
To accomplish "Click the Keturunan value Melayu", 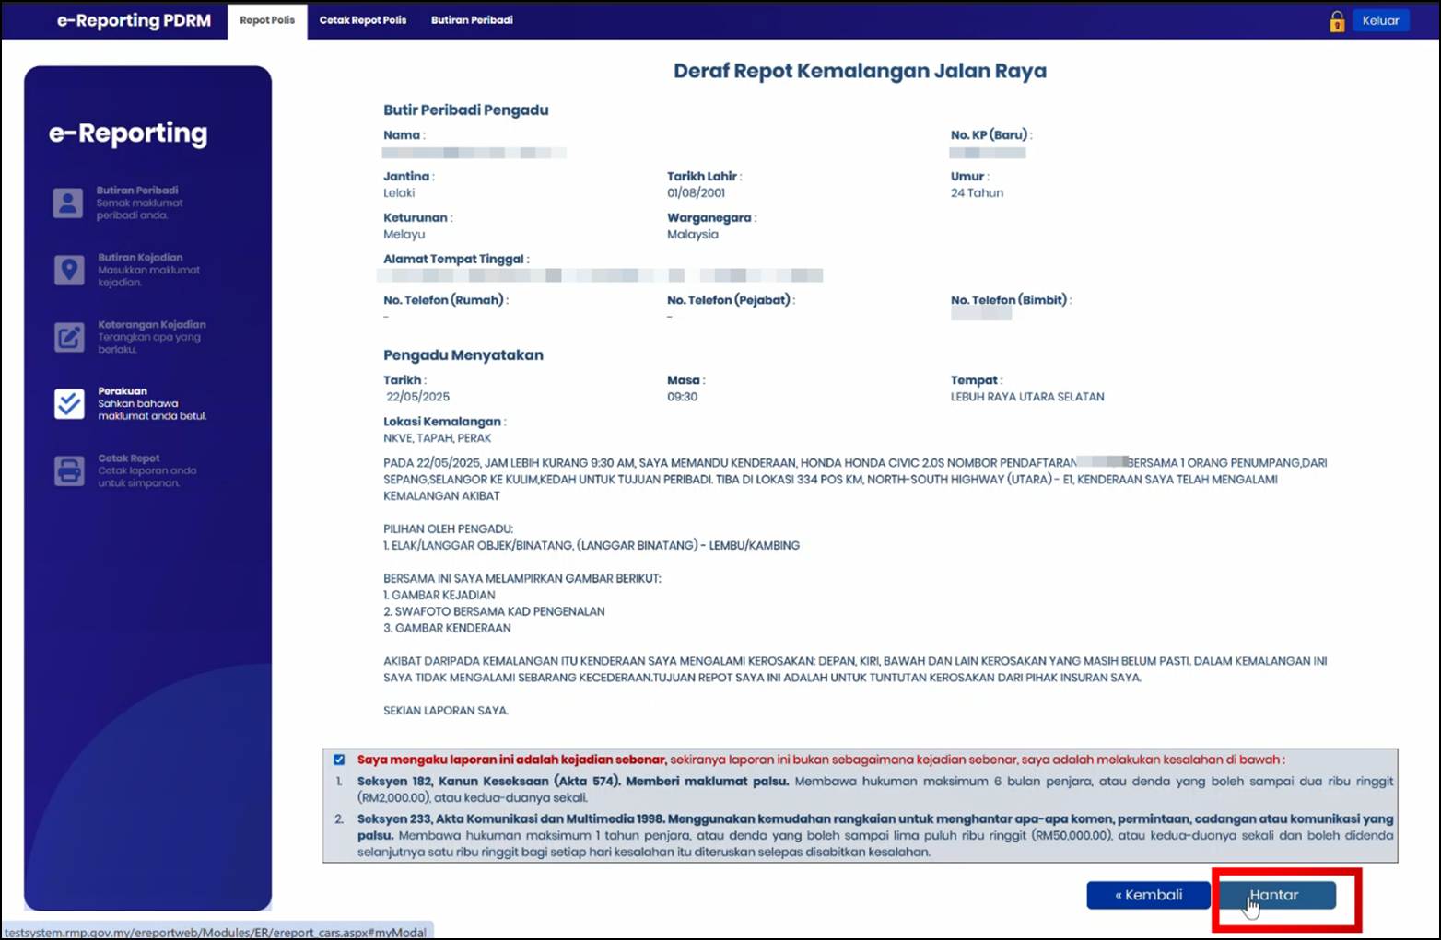I will pyautogui.click(x=404, y=235).
